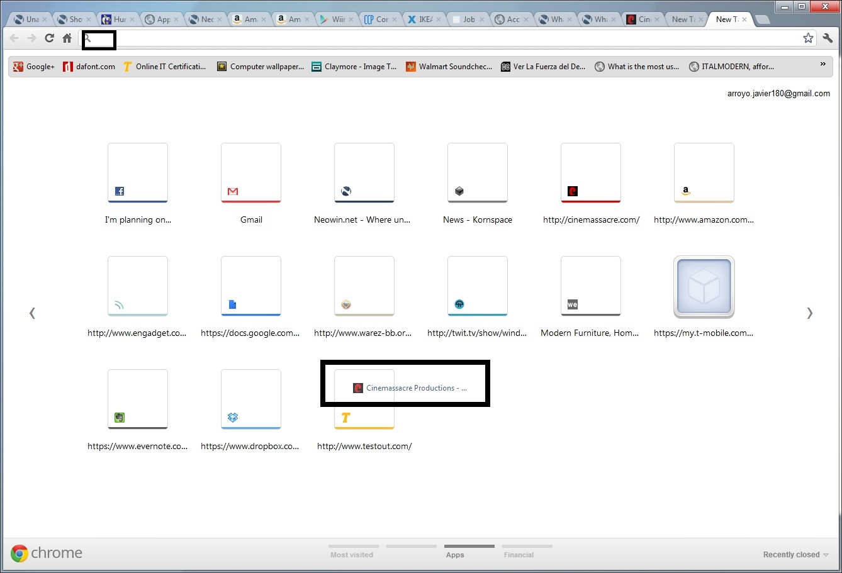Open "What is the most us..." bookmark
This screenshot has width=842, height=573.
pos(637,67)
